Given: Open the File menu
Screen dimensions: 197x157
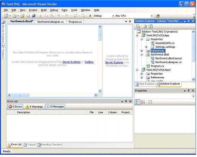Looking at the screenshot, I should tap(6, 10).
